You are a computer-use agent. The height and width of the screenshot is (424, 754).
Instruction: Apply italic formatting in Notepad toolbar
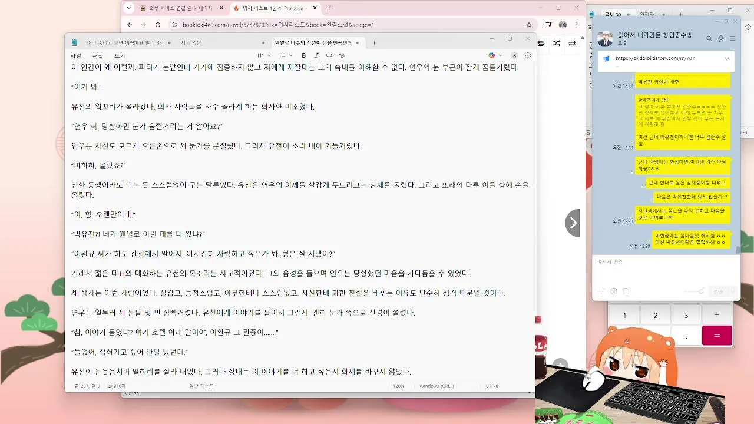pyautogui.click(x=316, y=55)
